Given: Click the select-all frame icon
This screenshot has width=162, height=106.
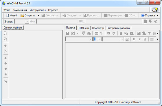Looking at the screenshot, I should 96,33.
